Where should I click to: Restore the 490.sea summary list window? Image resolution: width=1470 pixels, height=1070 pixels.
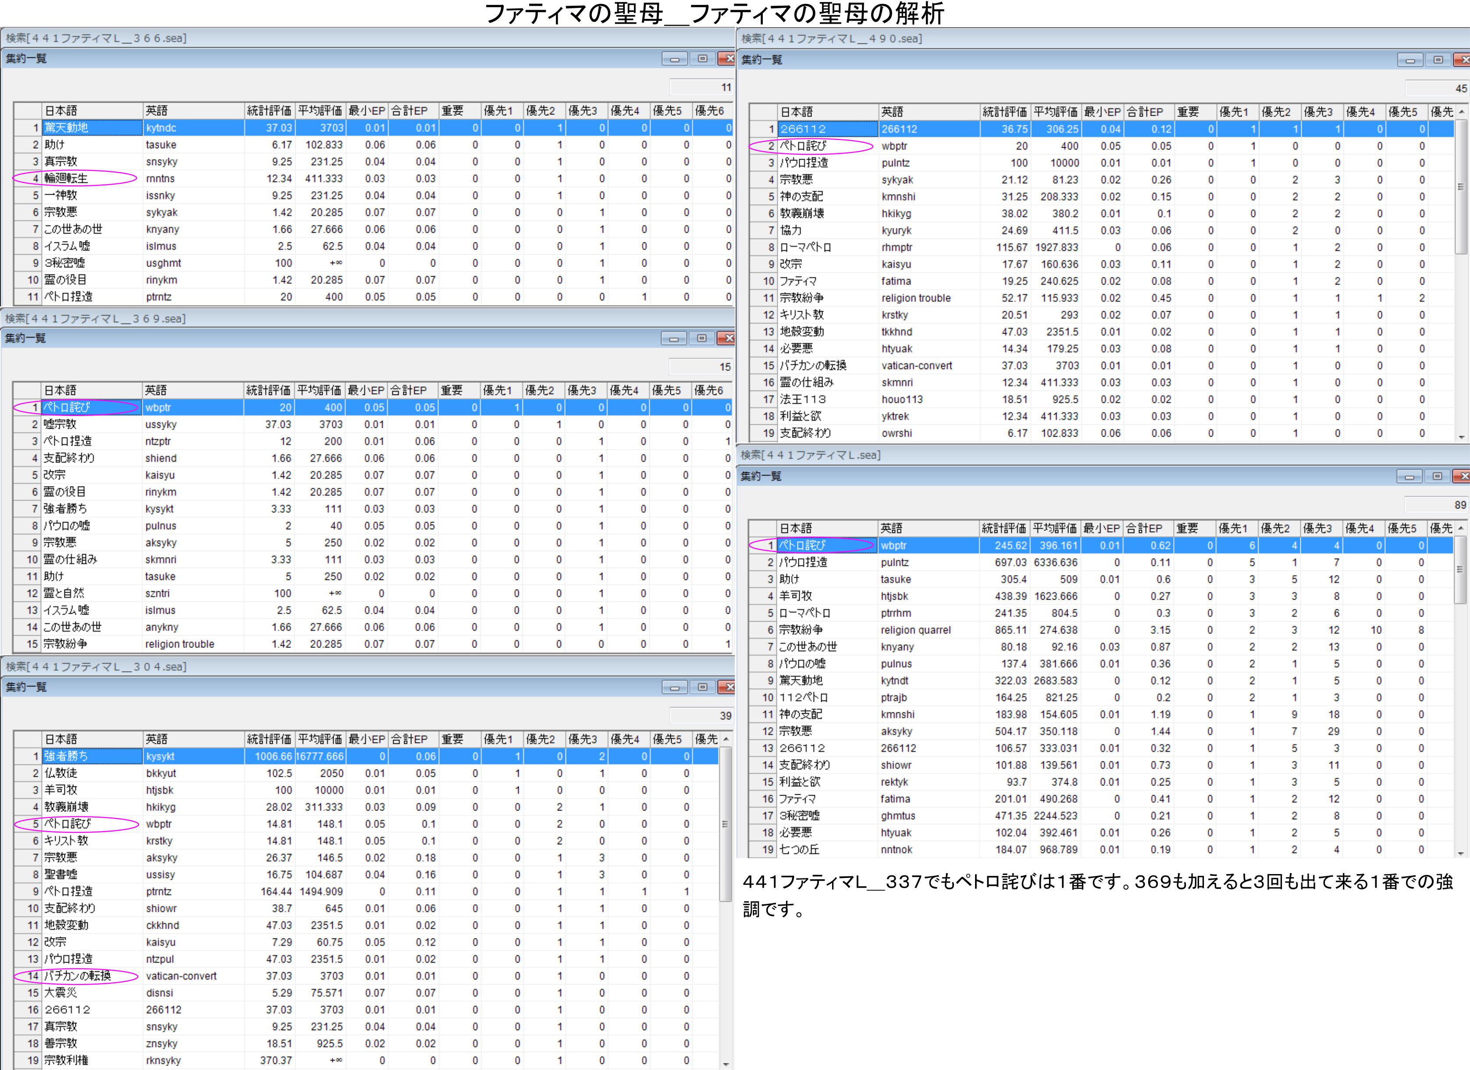pyautogui.click(x=1438, y=60)
